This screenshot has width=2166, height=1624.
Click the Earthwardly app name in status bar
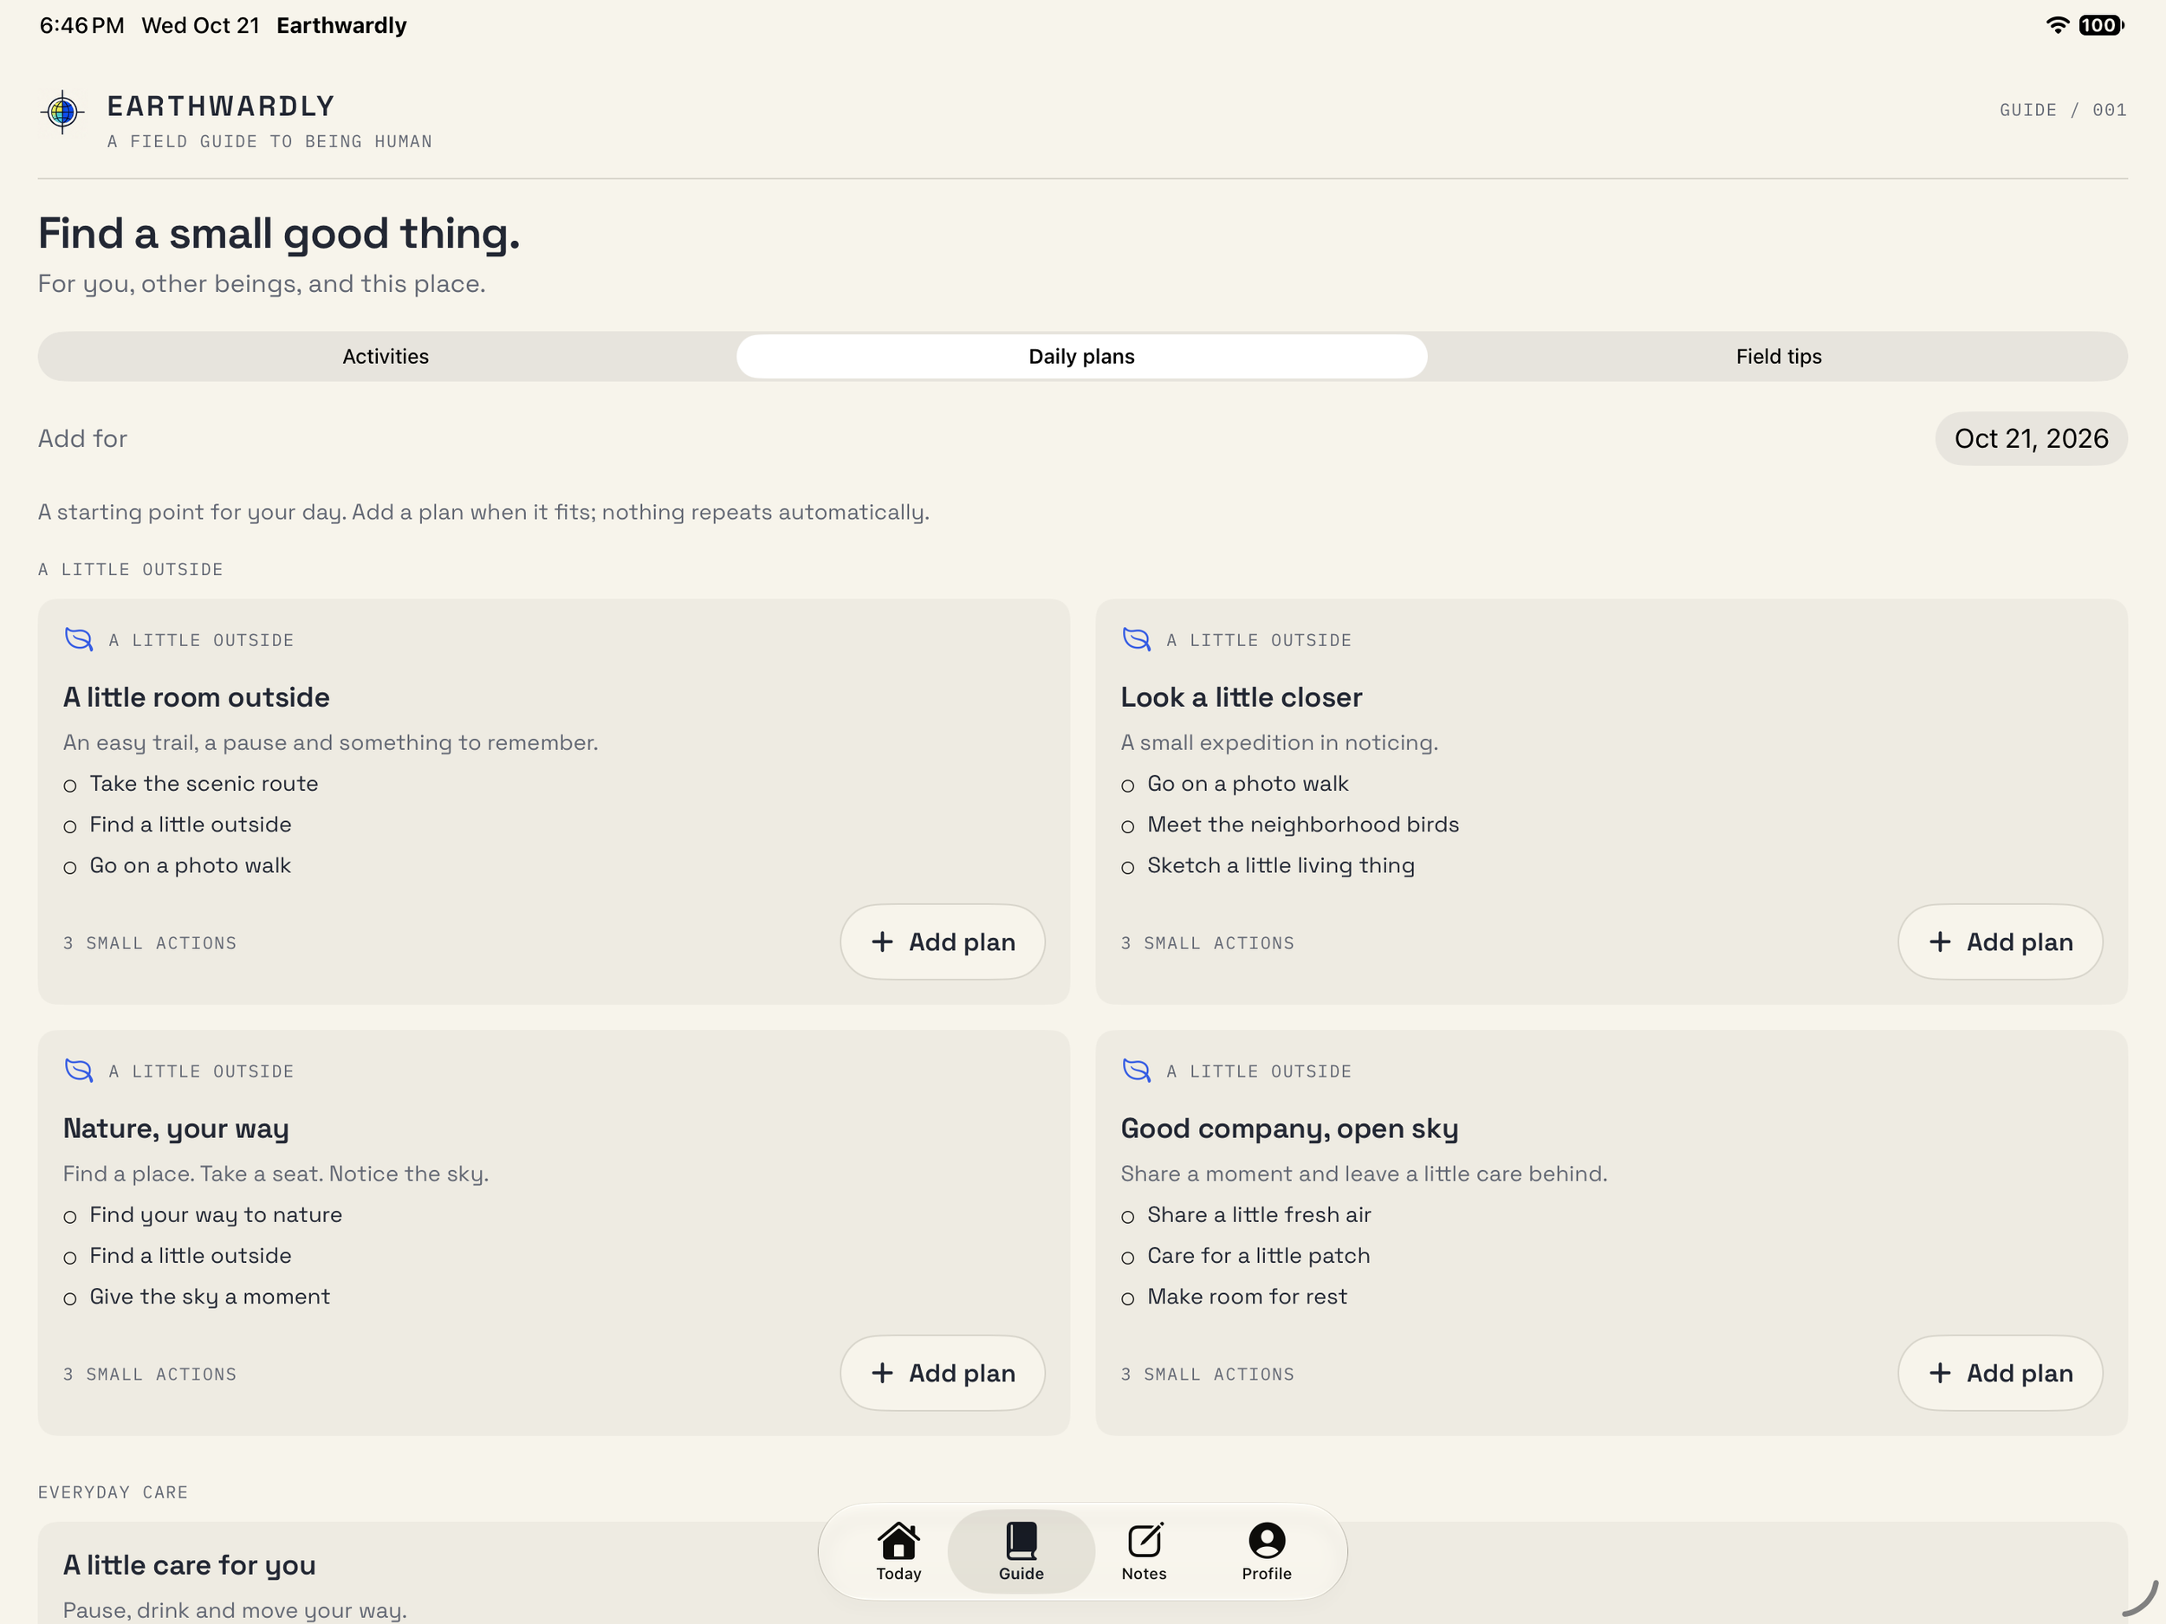pos(340,25)
